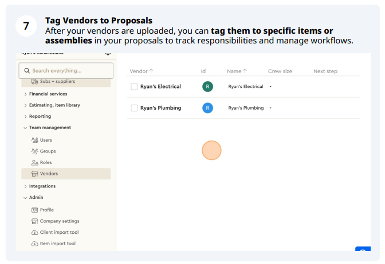
Task: Open the Ryan's Electrical vendor link
Action: (160, 86)
